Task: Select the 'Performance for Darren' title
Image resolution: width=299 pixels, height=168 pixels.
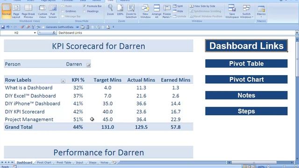Action: click(x=99, y=153)
